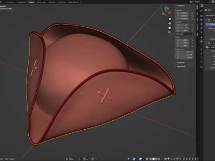The width and height of the screenshot is (215, 161).
Task: Toggle lock on Location Z
Action: 192,19
